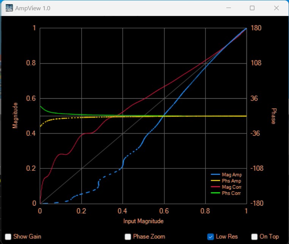
Task: Click the -180 phase axis tick label
Action: [x=255, y=203]
